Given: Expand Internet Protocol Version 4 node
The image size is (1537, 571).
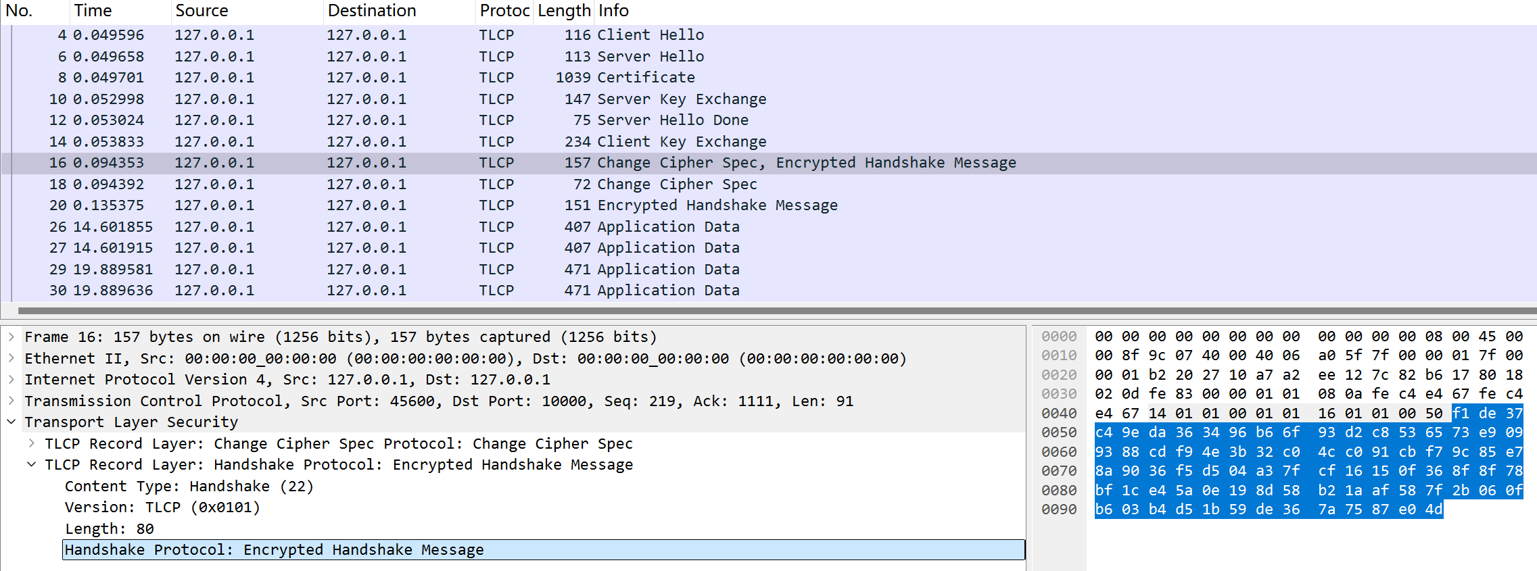Looking at the screenshot, I should [11, 379].
